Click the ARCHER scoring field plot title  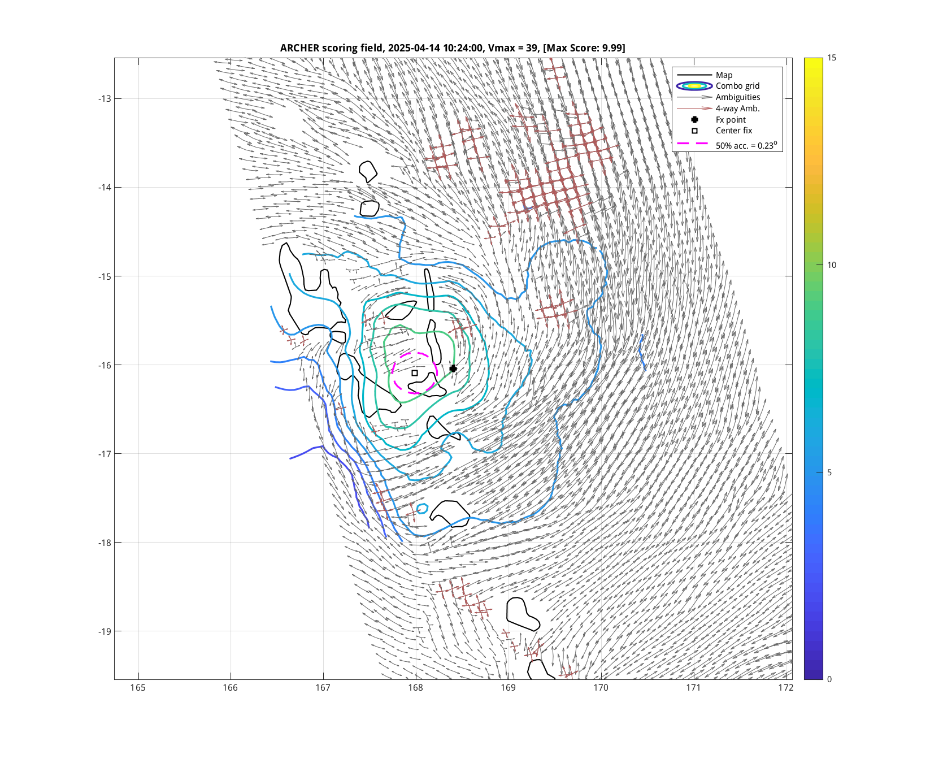tap(453, 48)
